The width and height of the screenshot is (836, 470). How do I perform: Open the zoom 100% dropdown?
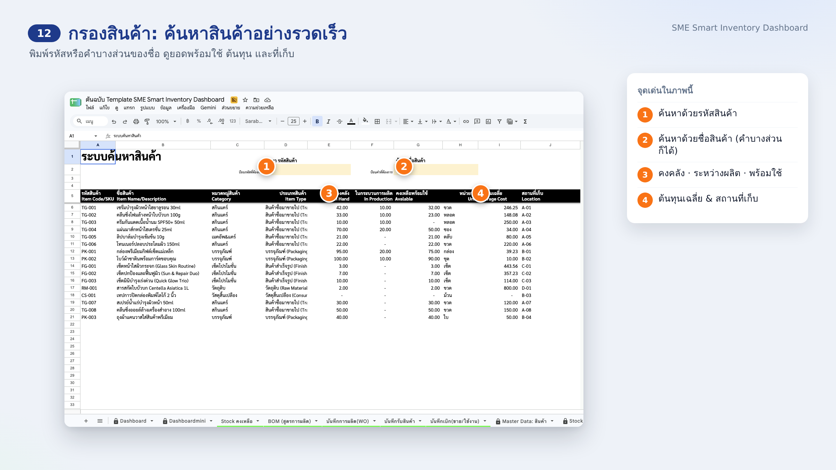166,121
